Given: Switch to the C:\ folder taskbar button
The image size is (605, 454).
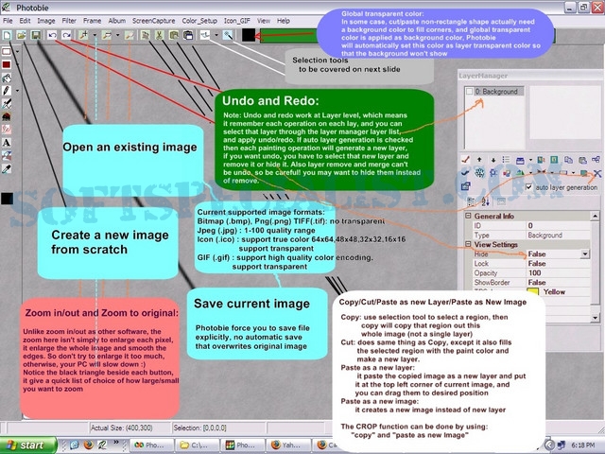Looking at the screenshot, I should click(197, 445).
